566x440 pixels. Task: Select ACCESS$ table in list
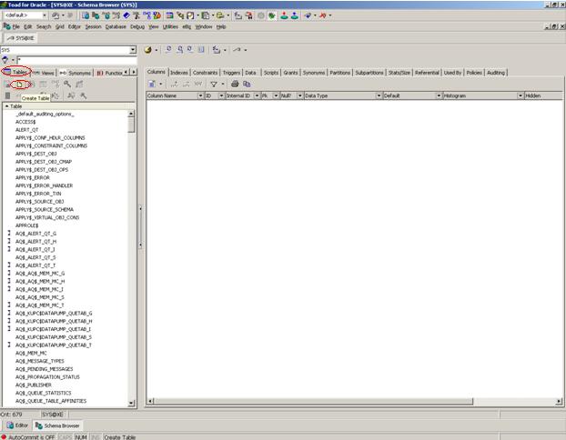coord(25,122)
